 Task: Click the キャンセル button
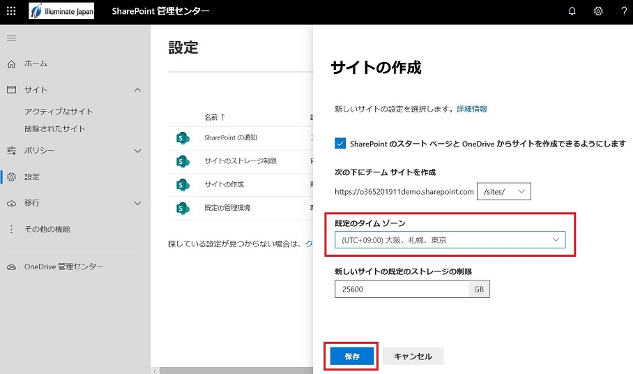(413, 357)
